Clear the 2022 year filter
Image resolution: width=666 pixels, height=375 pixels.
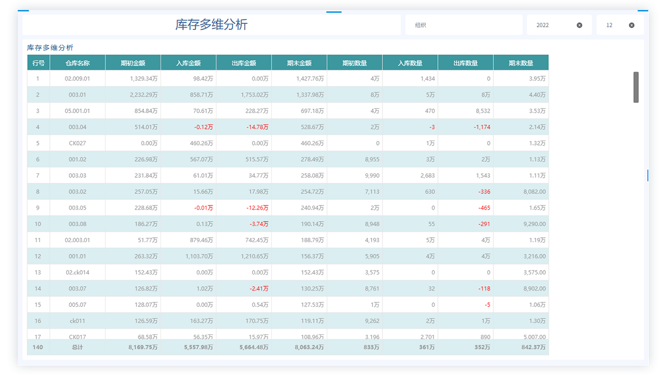[x=579, y=25]
